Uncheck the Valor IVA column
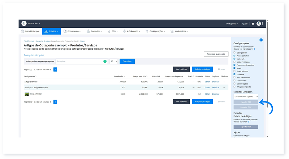Screen dimensions: 289x159 coord(234,59)
